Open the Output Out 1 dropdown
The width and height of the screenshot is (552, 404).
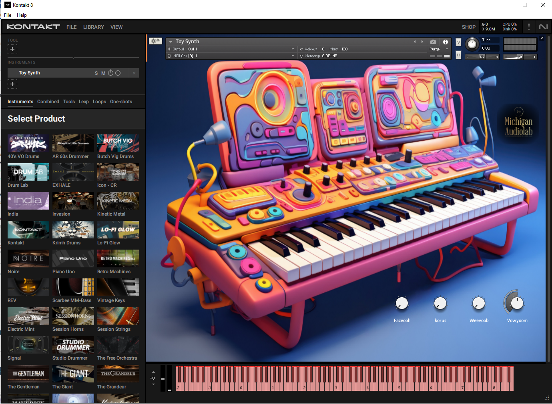(x=293, y=49)
